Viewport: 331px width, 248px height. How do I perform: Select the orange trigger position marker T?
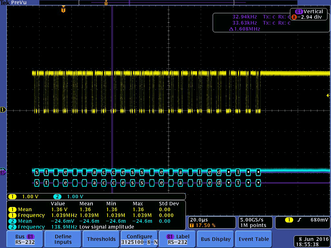click(x=63, y=9)
